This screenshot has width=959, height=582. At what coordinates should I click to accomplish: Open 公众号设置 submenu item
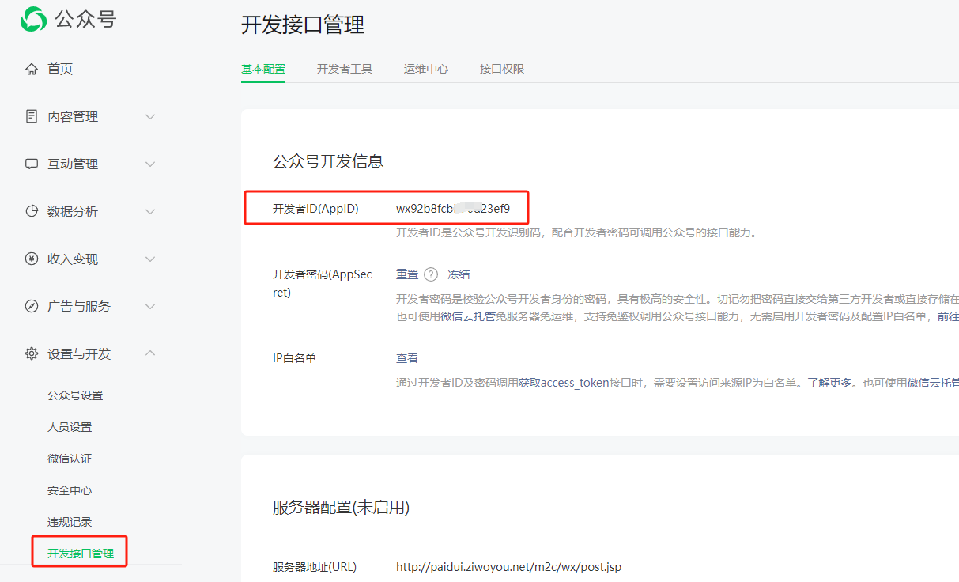coord(75,395)
